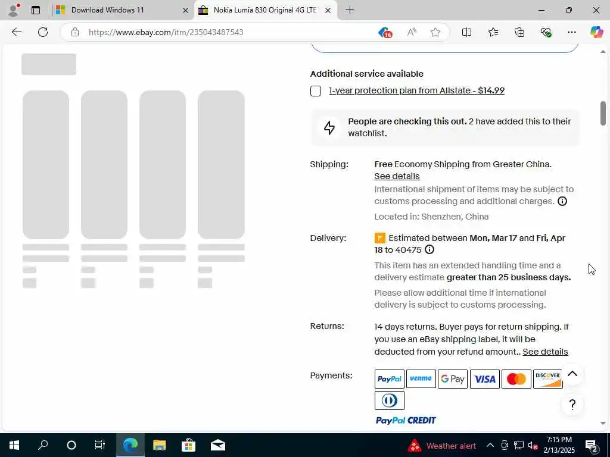Open Microsoft Store from the taskbar
610x457 pixels.
point(188,445)
